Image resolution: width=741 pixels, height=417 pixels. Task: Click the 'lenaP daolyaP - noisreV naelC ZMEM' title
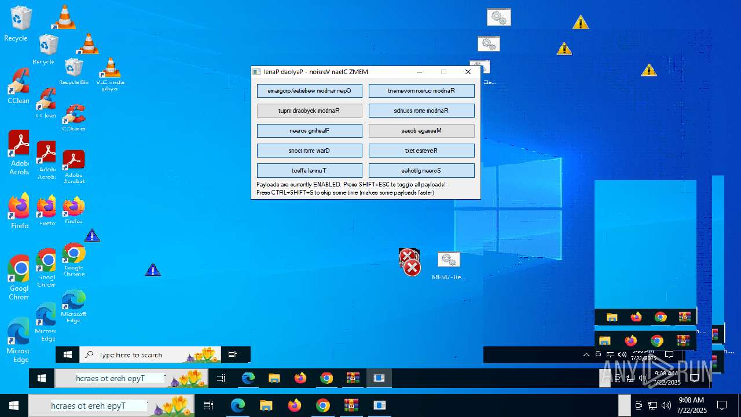(x=316, y=72)
